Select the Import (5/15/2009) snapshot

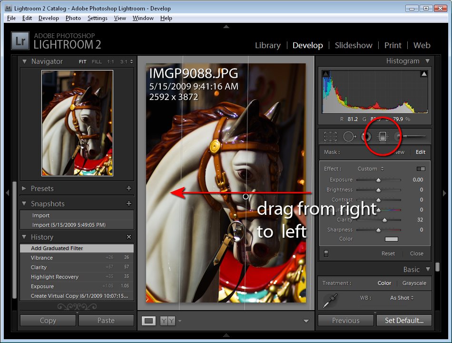[77, 225]
